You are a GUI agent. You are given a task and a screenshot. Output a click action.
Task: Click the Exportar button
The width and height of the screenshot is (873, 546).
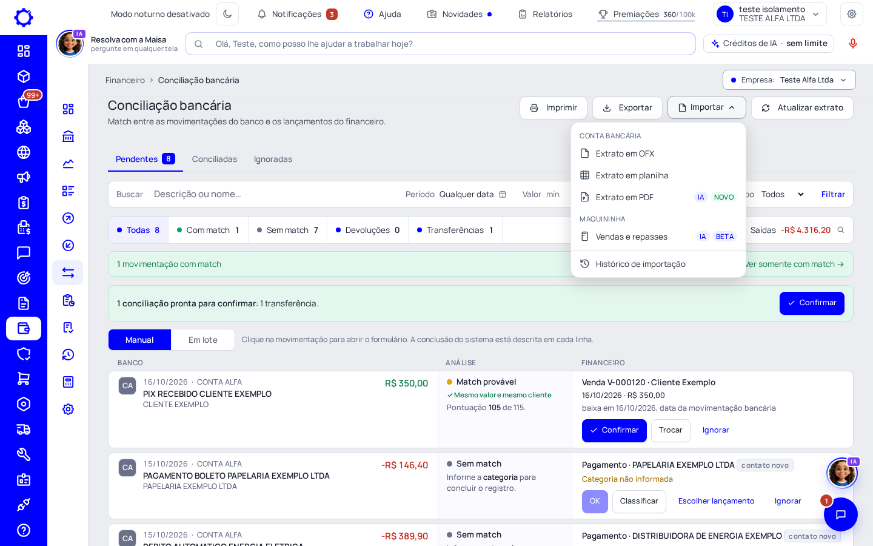[627, 108]
